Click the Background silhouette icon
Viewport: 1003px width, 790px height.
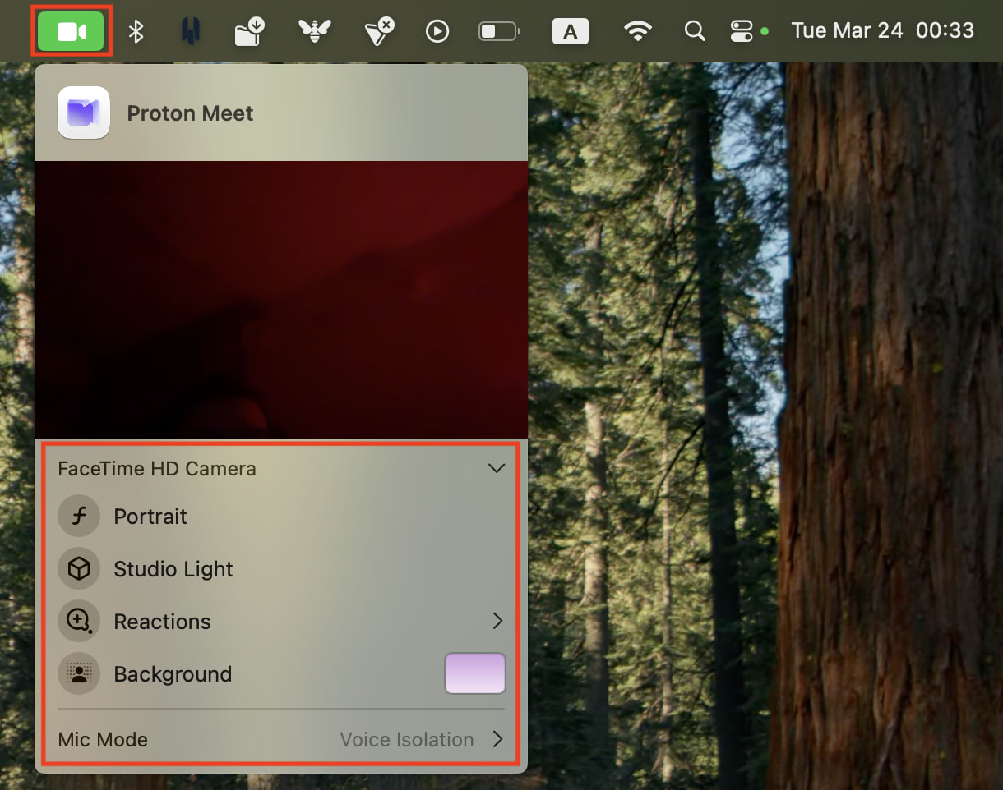click(79, 673)
